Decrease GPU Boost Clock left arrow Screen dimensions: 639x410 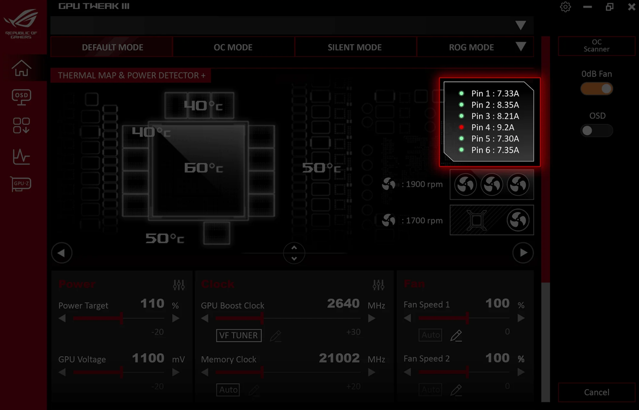tap(205, 318)
